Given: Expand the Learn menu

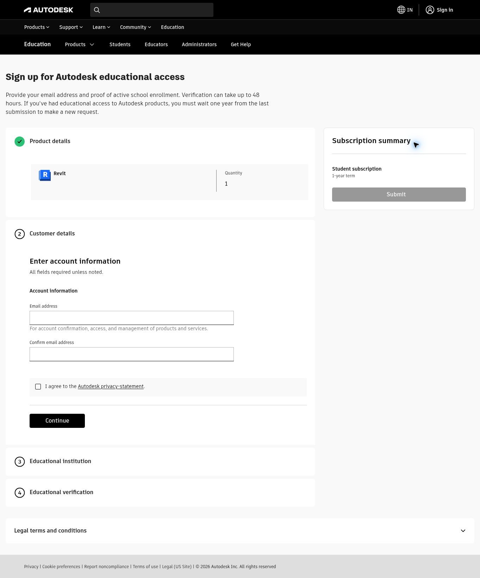Looking at the screenshot, I should click(x=101, y=27).
